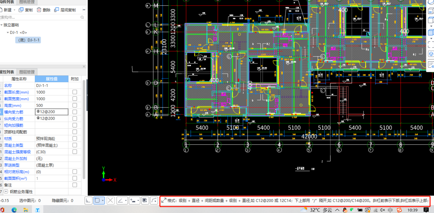
Task: Open the dropdown below wireframe cube
Action: [431, 26]
